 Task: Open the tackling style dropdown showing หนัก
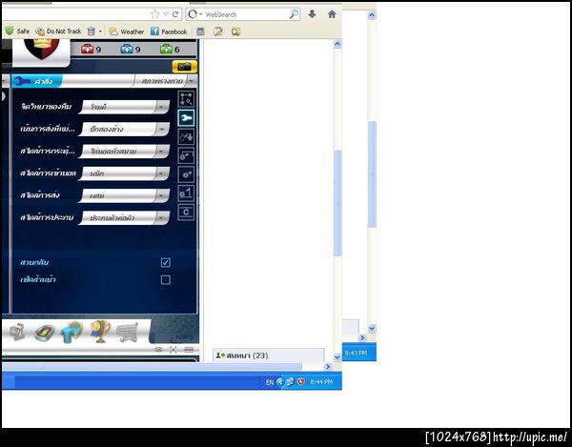pyautogui.click(x=124, y=173)
